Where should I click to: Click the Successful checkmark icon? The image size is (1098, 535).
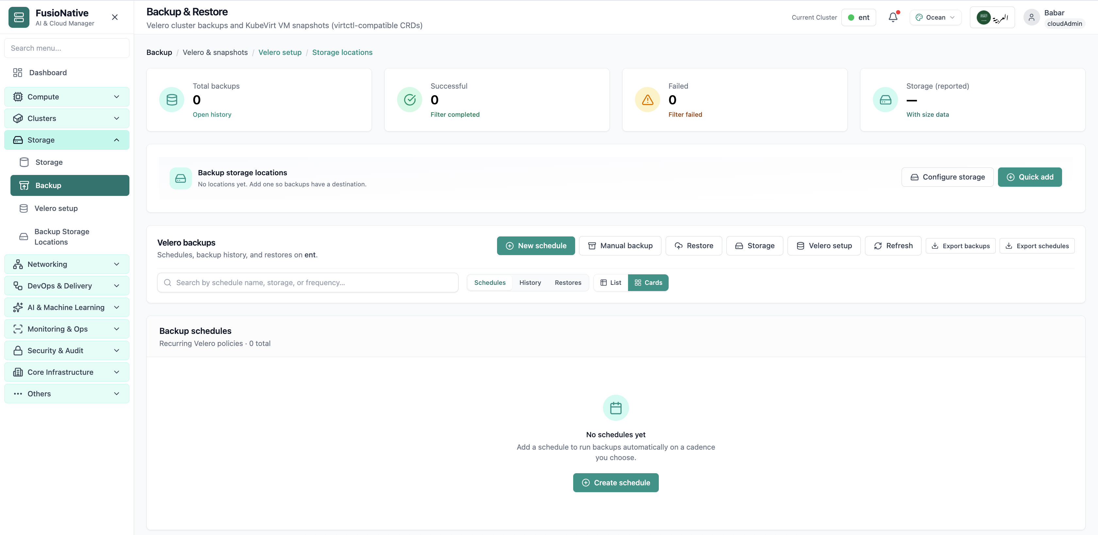point(409,100)
